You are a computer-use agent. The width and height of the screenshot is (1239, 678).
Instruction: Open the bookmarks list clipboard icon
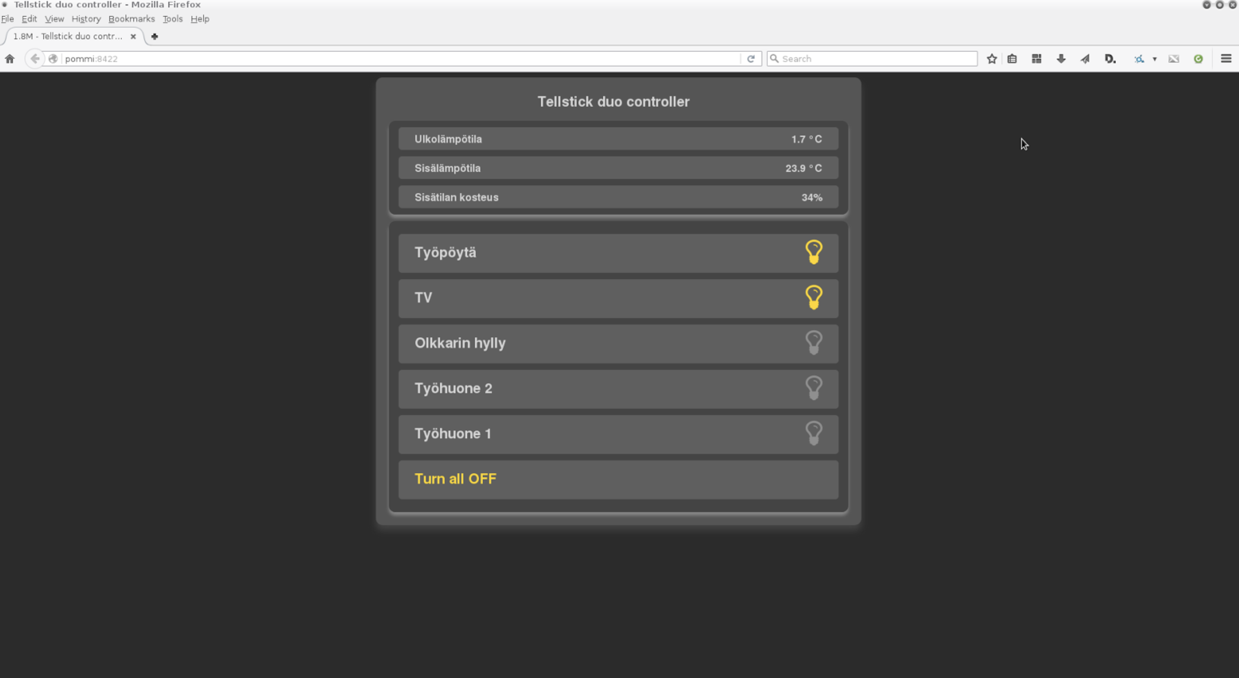(1012, 59)
